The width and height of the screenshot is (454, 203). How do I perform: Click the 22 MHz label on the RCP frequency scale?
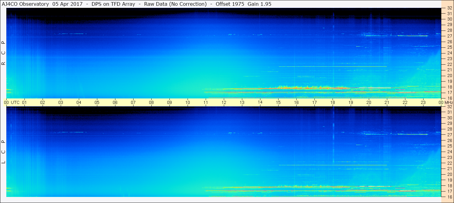(449, 64)
